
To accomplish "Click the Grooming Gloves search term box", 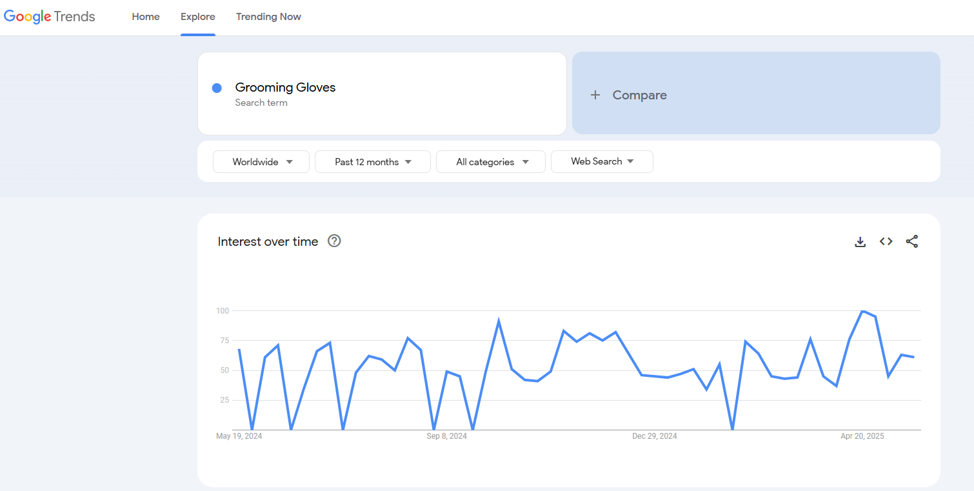I will pos(382,94).
